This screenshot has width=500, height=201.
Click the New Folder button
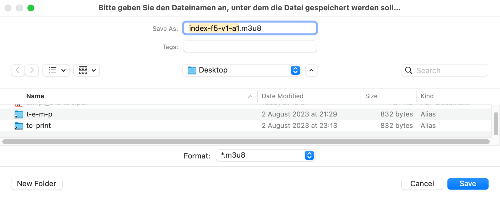[x=37, y=184]
